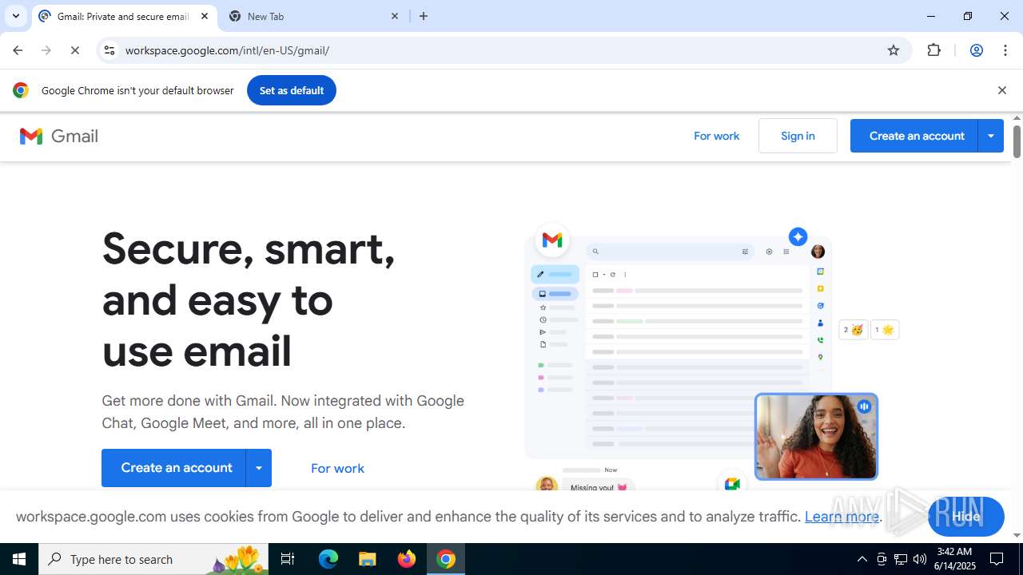Click Chrome icon on taskbar
1023x575 pixels.
click(x=446, y=559)
